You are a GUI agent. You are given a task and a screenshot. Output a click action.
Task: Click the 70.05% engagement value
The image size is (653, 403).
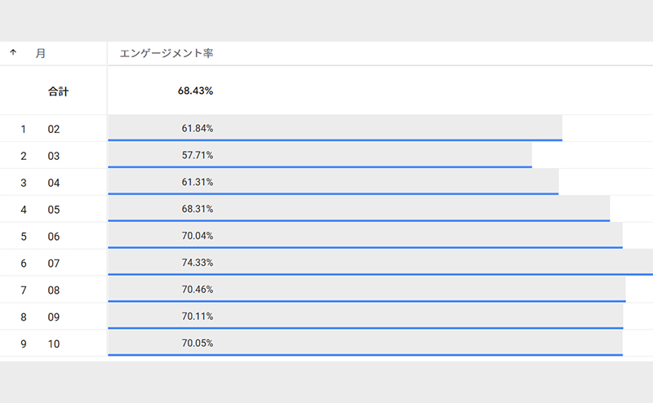(198, 343)
